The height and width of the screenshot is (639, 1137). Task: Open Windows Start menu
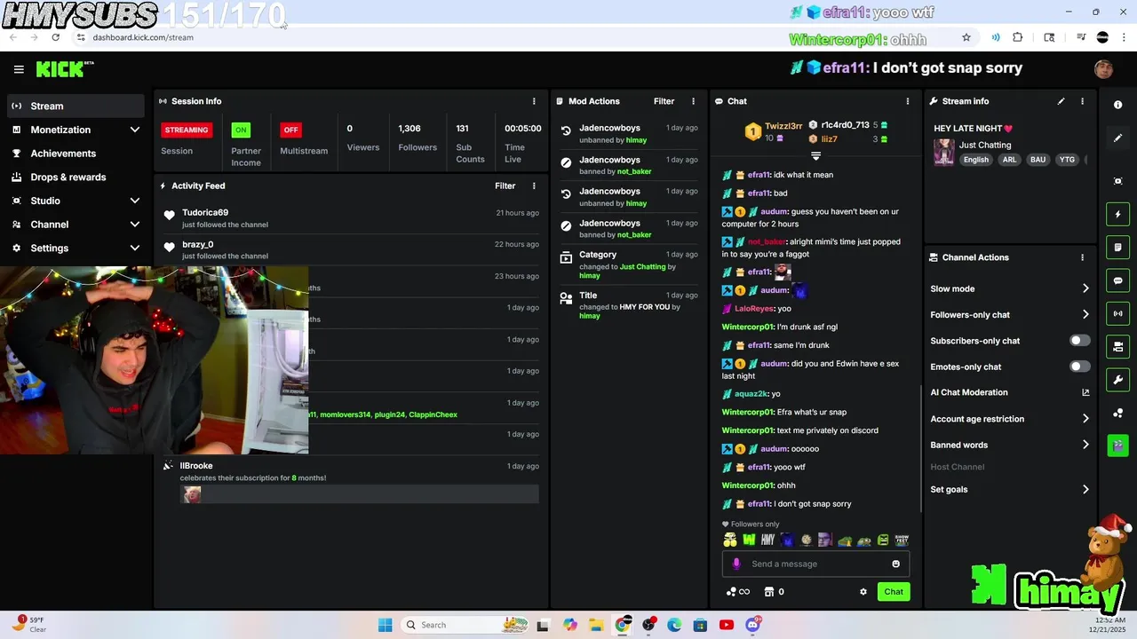pyautogui.click(x=385, y=625)
